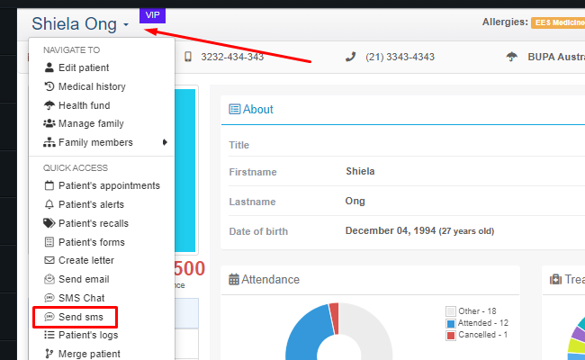This screenshot has width=585, height=360.
Task: Choose Send email
Action: (84, 279)
